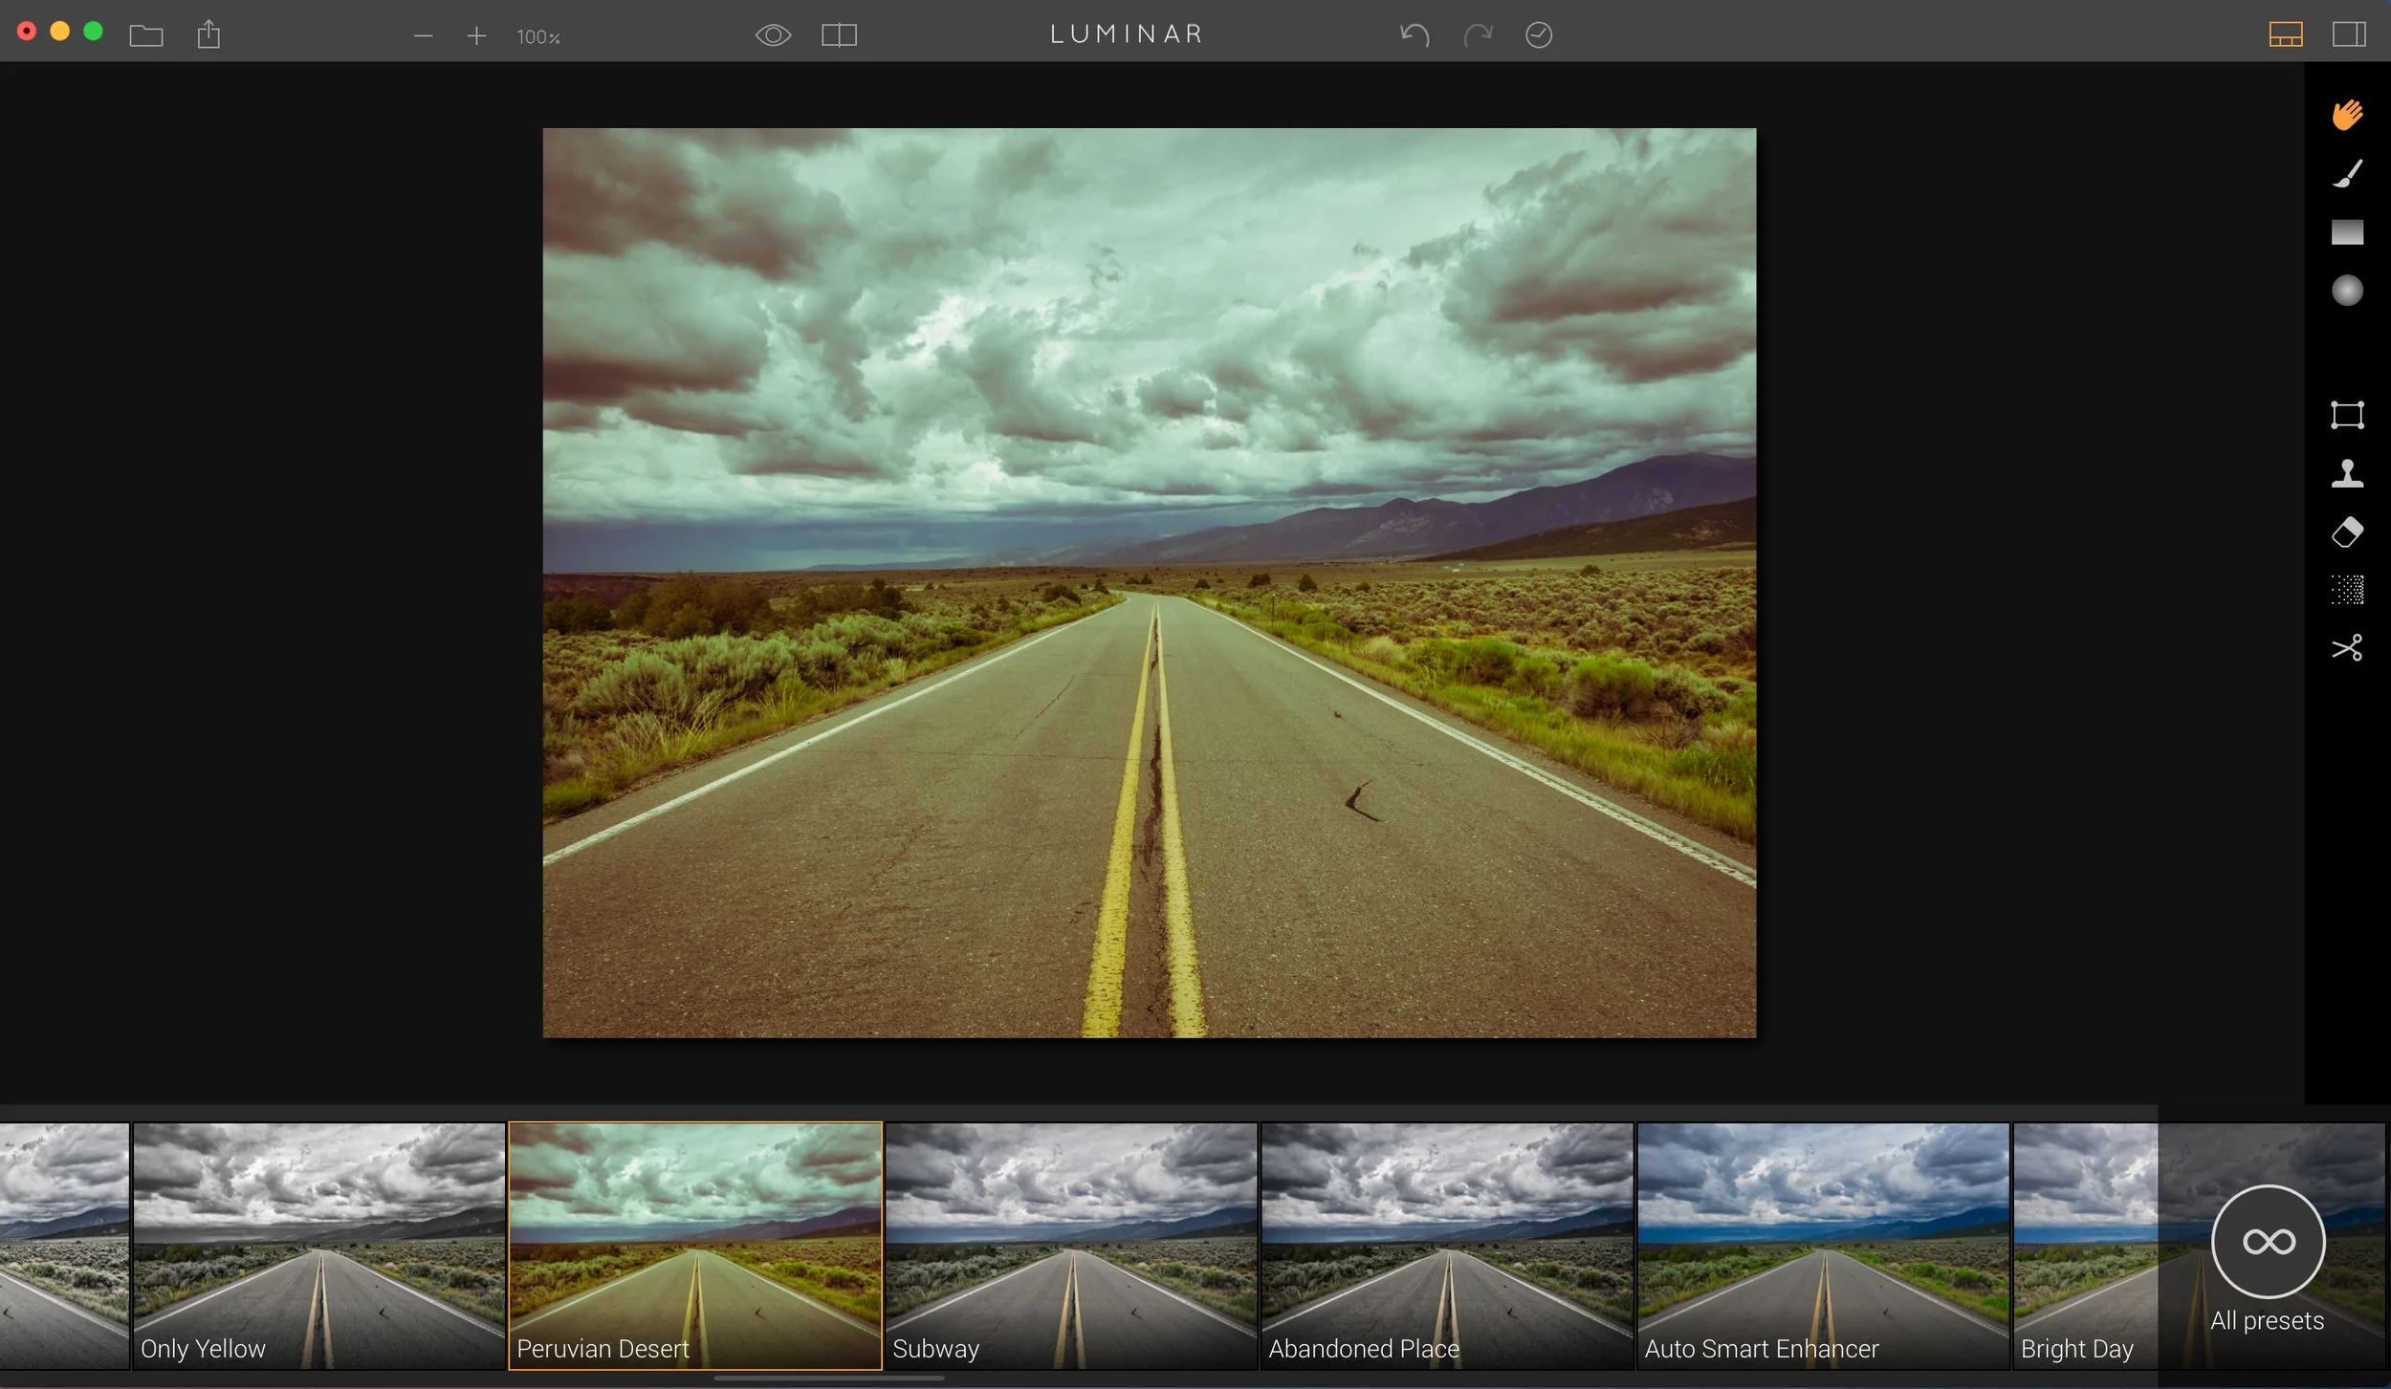Viewport: 2391px width, 1389px height.
Task: Apply the Auto Smart Enhancer preset
Action: click(1822, 1245)
